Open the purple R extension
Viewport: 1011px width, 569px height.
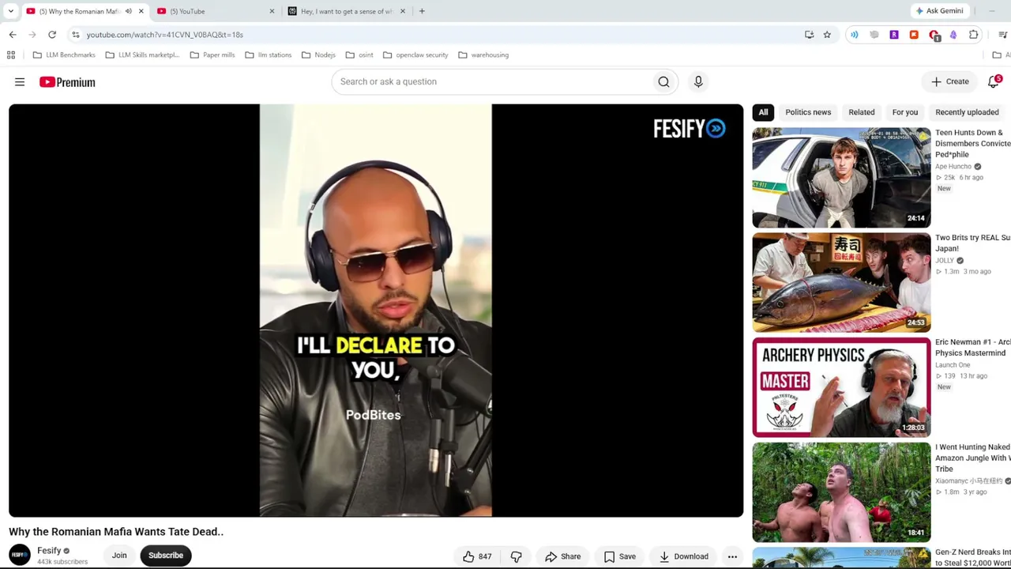coord(894,35)
